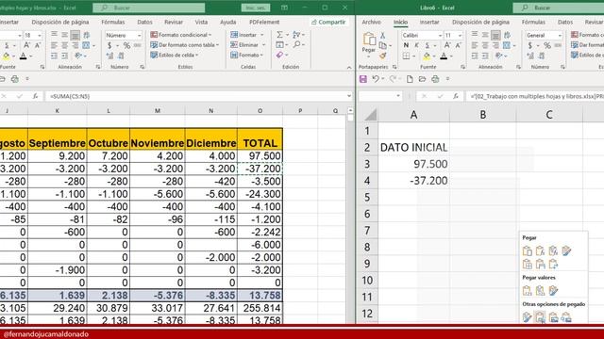Click the Compartir button in left window
This screenshot has width=604, height=339.
328,23
